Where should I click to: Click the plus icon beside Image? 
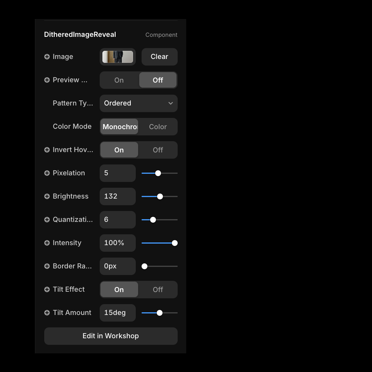[x=47, y=57]
